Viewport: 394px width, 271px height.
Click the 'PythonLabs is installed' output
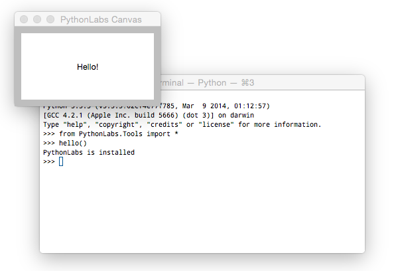click(89, 153)
